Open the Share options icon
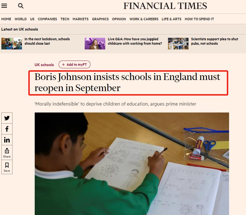246x215 pixels. click(7, 152)
